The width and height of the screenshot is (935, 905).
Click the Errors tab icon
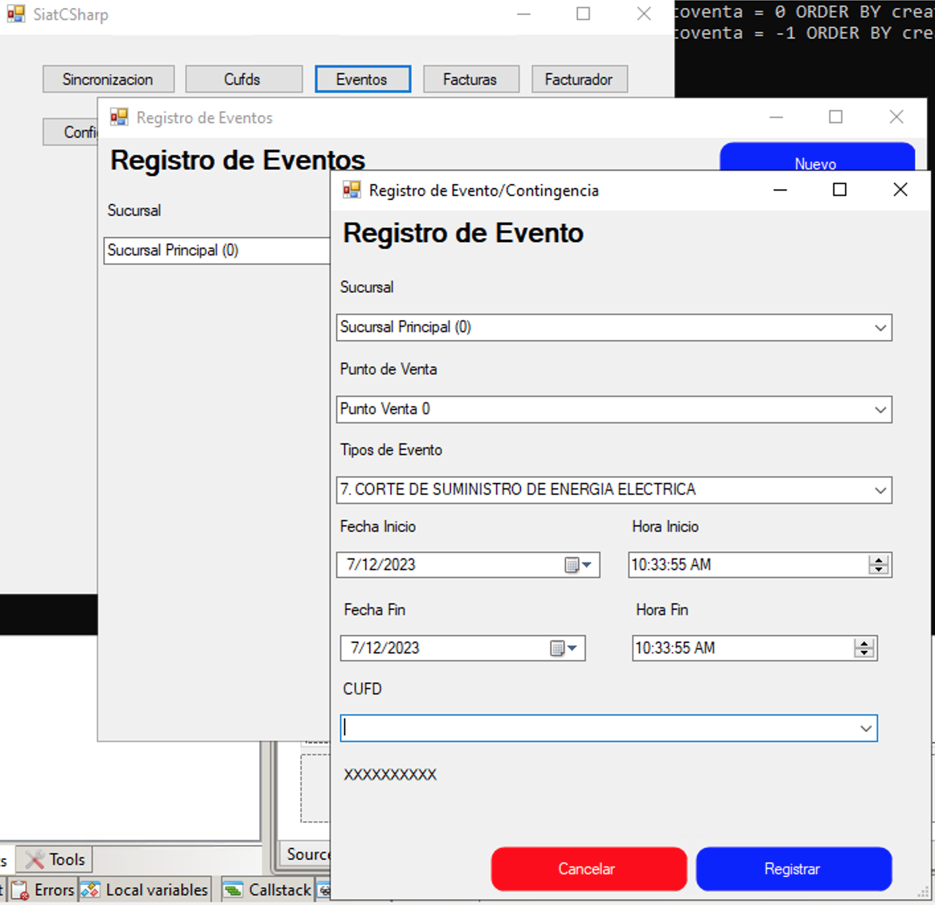pos(20,890)
